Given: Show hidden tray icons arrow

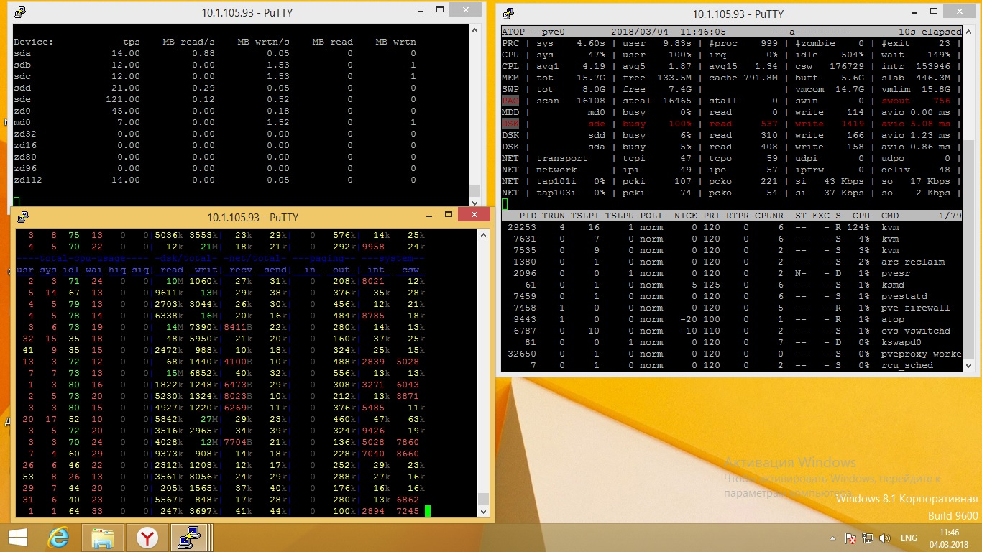Looking at the screenshot, I should 833,538.
